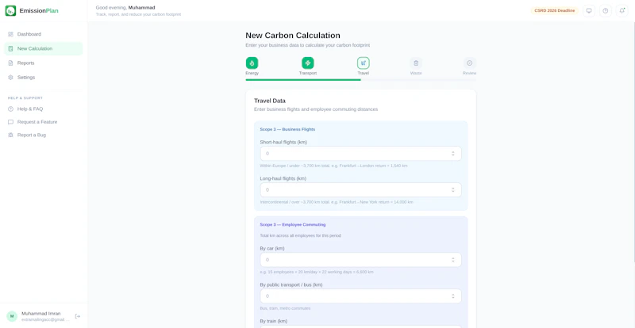Viewport: 635px width, 328px height.
Task: Click the Settings gear icon in sidebar
Action: [10, 78]
